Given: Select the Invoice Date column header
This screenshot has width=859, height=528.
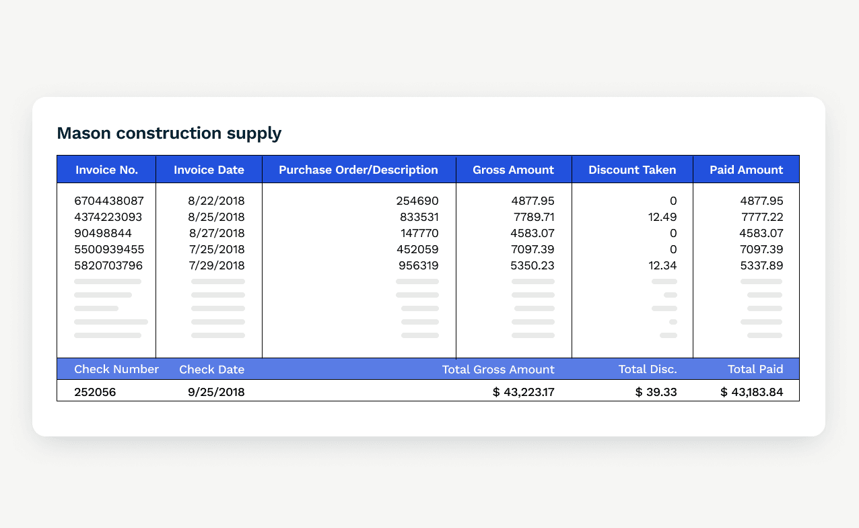Looking at the screenshot, I should click(209, 170).
